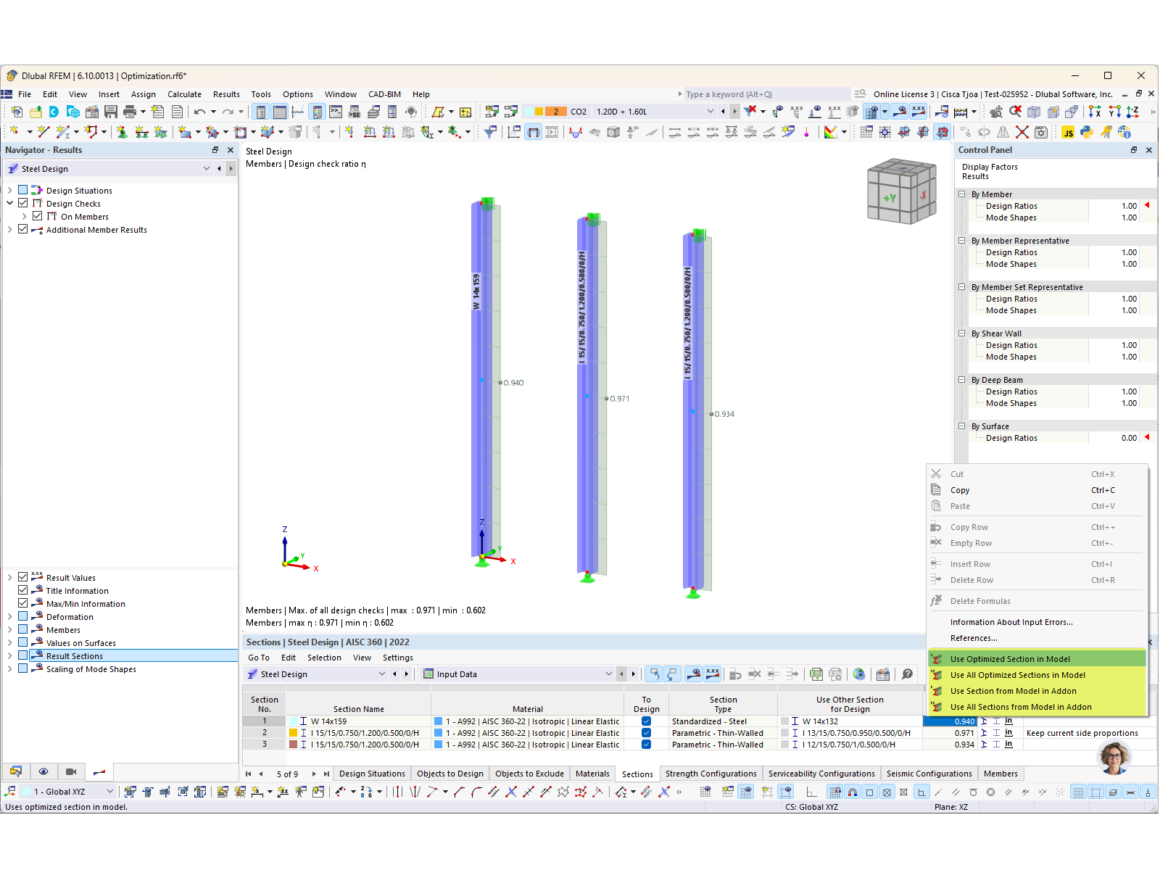Uncheck To Design for section row 2
Image resolution: width=1160 pixels, height=870 pixels.
(645, 733)
